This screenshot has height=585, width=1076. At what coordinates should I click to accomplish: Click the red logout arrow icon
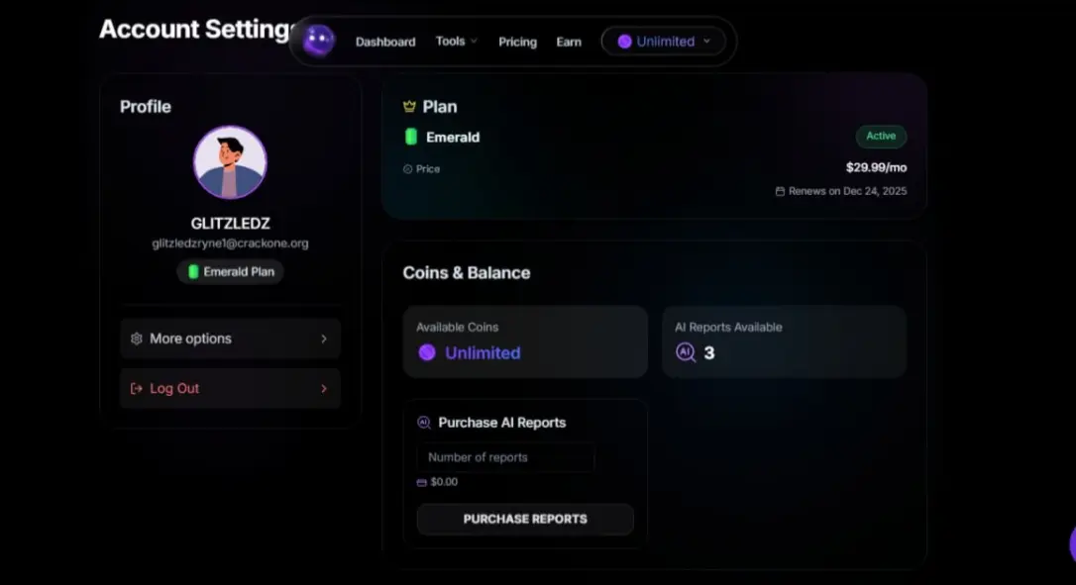[x=136, y=388]
